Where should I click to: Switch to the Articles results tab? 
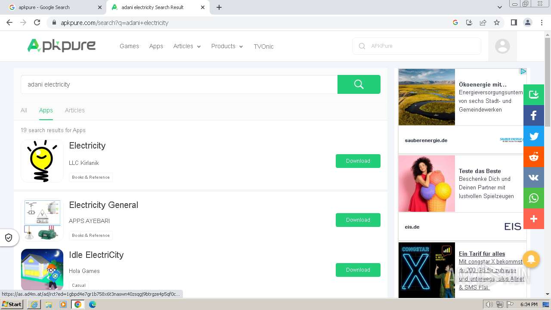pyautogui.click(x=75, y=110)
